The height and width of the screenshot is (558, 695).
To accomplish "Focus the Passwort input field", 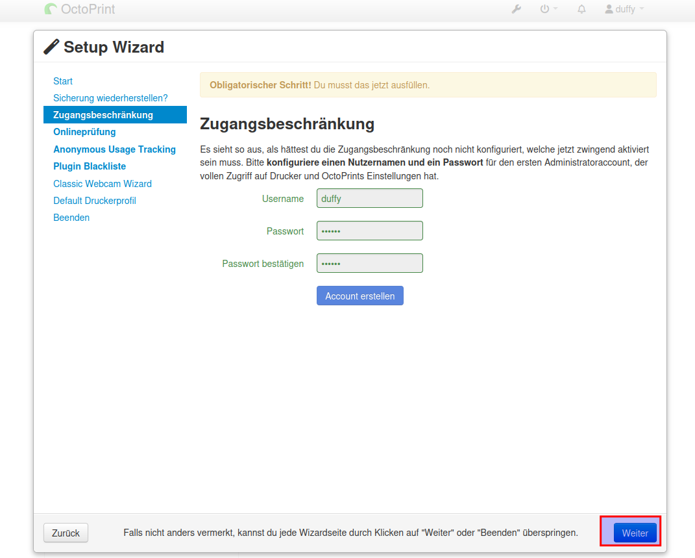I will coord(369,231).
